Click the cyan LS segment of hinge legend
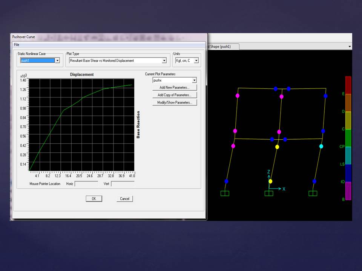Viewport: 362px width, 271px height. click(x=348, y=155)
